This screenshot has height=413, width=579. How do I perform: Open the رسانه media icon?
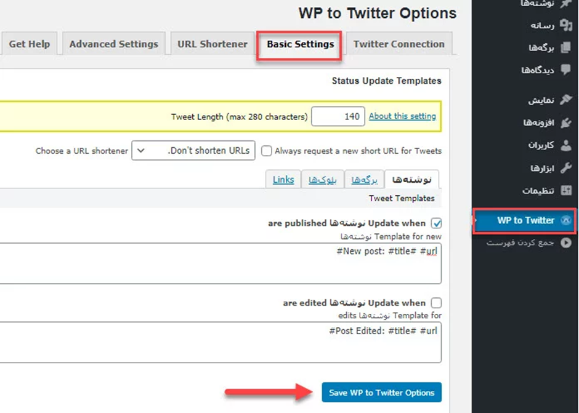point(565,25)
